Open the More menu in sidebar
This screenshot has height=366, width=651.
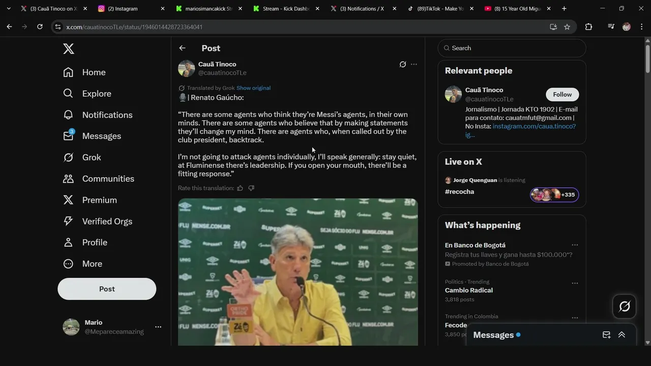coord(82,264)
